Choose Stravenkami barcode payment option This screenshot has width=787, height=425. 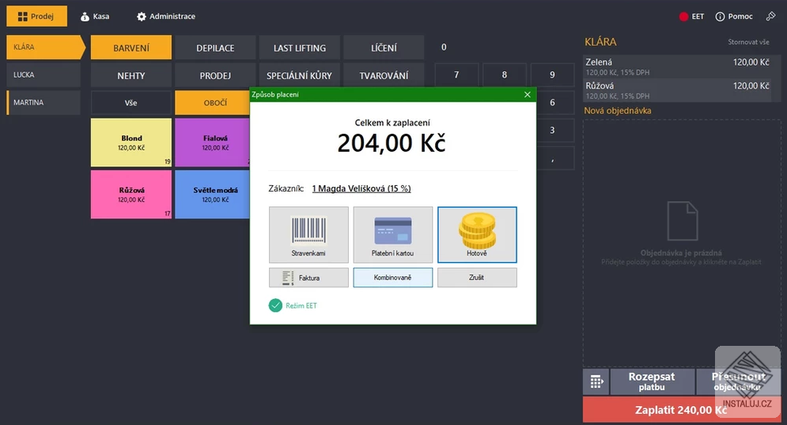tap(308, 234)
